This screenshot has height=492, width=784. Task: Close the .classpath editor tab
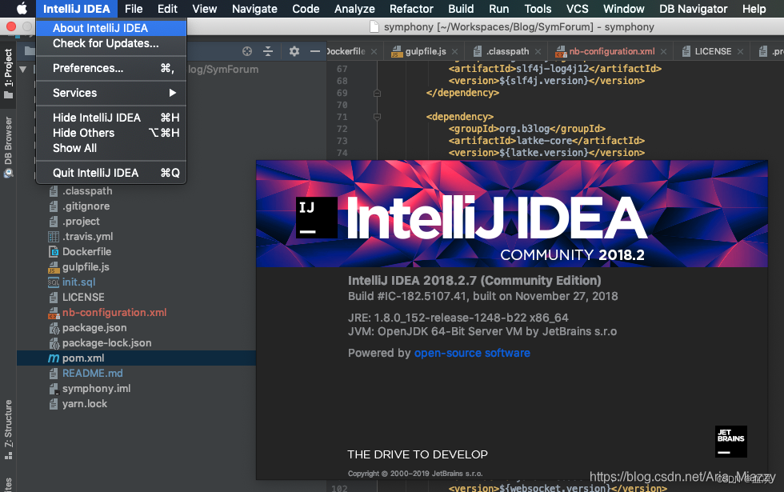click(x=538, y=51)
